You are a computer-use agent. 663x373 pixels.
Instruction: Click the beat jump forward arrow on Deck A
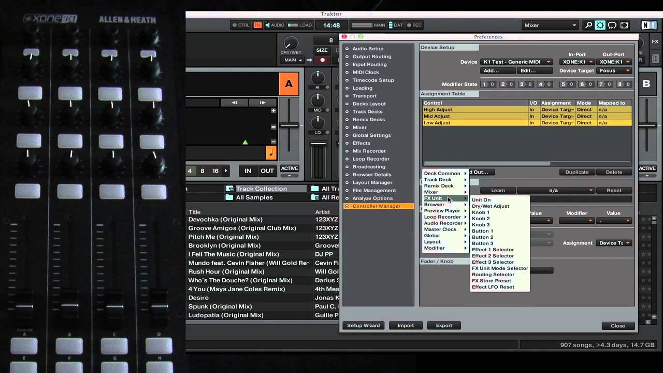click(x=263, y=103)
